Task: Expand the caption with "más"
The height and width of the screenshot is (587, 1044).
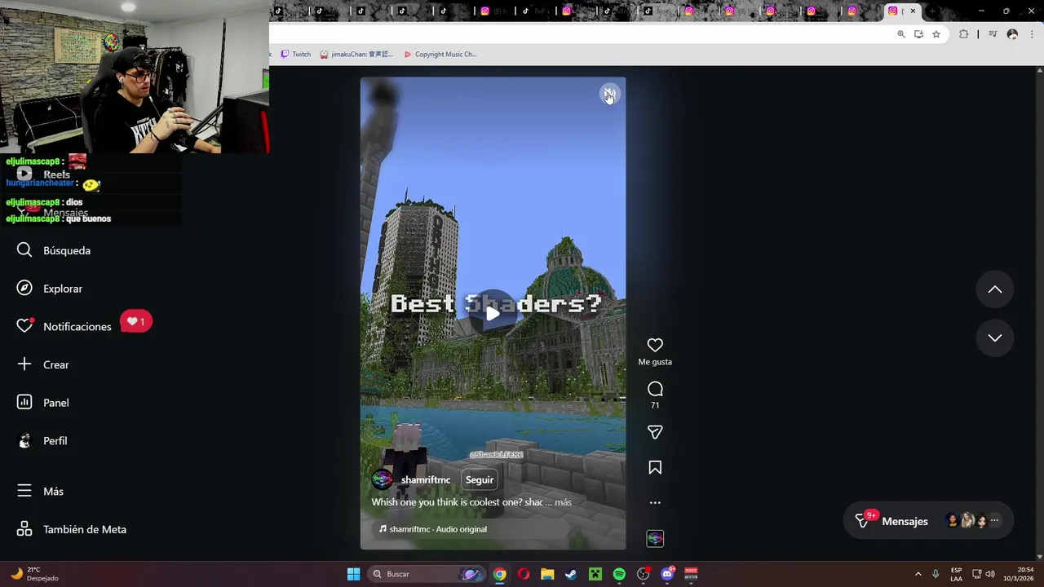Action: (x=563, y=502)
